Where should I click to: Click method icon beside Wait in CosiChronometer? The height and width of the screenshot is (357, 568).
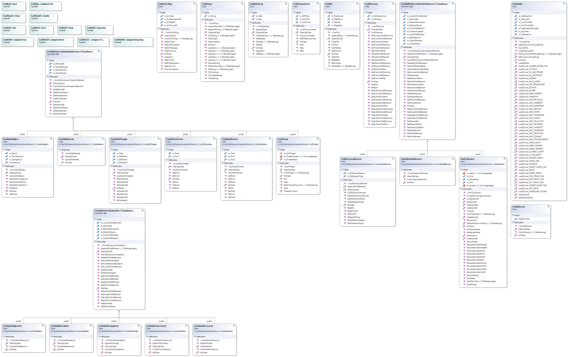[x=297, y=51]
